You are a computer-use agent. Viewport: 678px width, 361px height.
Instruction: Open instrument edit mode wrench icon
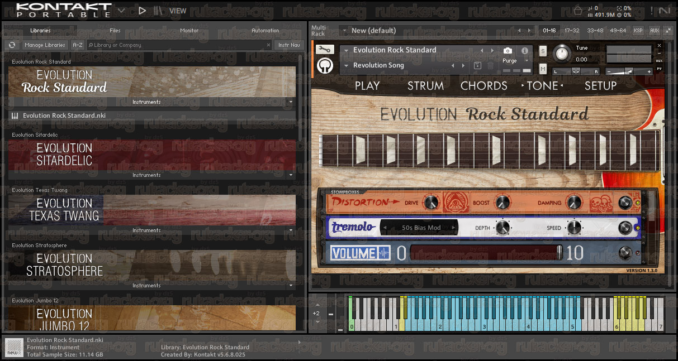(x=325, y=49)
